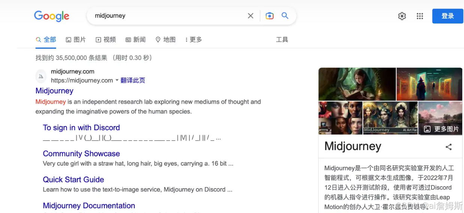Click the snippet 'Learn how to use the text-to-image service'
Screen dimensions: 464x213
click(x=138, y=189)
